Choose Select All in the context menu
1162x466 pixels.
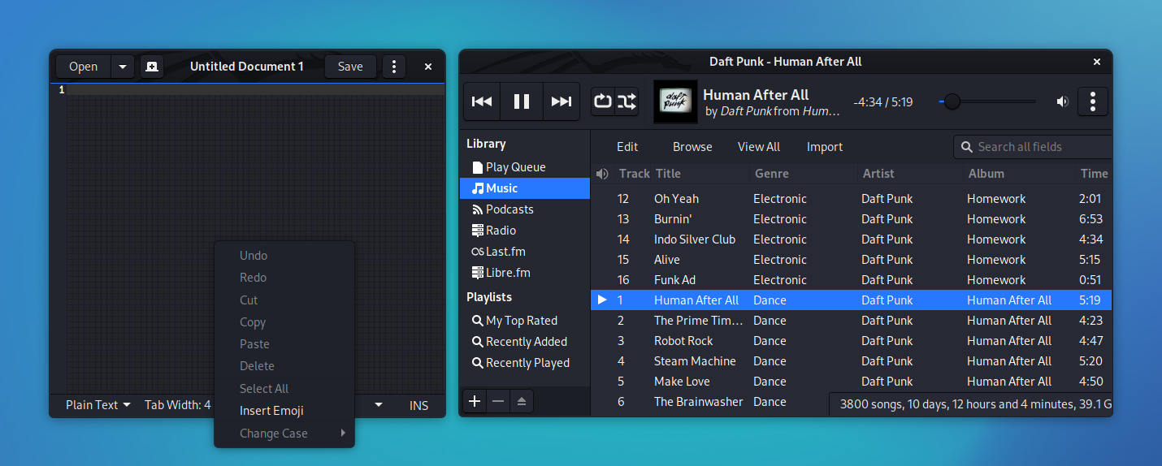click(284, 389)
